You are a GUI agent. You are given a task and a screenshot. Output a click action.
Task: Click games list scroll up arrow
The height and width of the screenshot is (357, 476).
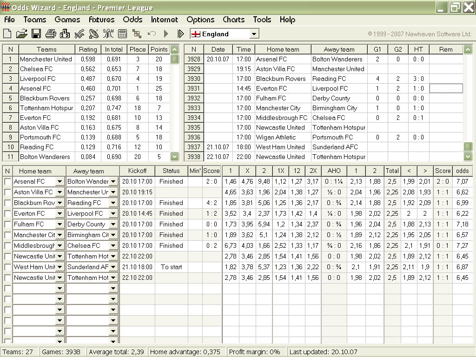click(x=468, y=49)
